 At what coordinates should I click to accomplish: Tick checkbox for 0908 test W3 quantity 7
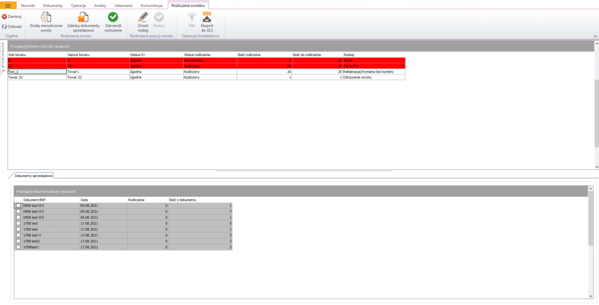click(18, 211)
